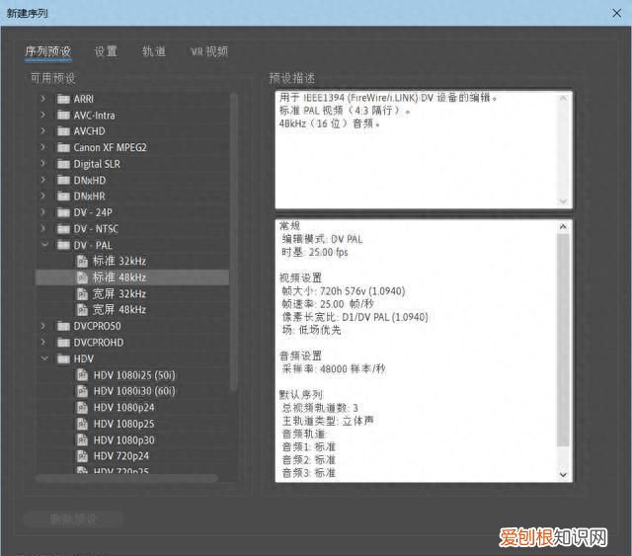Click text '主轨道类型: 立体声'

(x=328, y=421)
